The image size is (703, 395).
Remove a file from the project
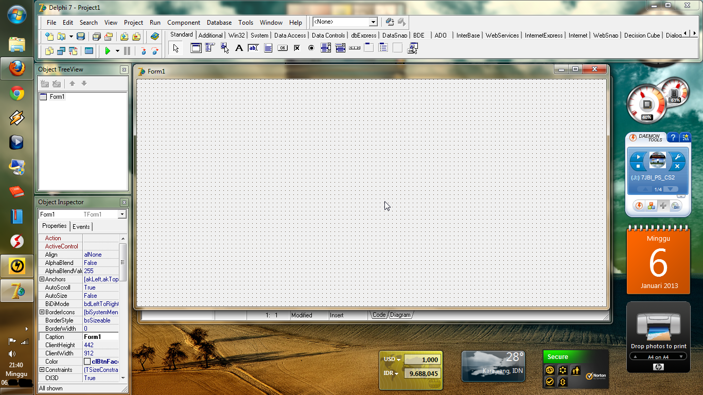point(136,37)
